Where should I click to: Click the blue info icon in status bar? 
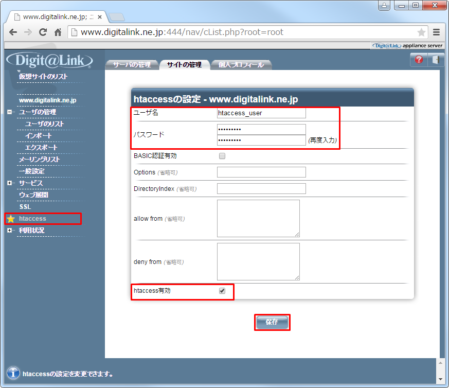coord(13,374)
